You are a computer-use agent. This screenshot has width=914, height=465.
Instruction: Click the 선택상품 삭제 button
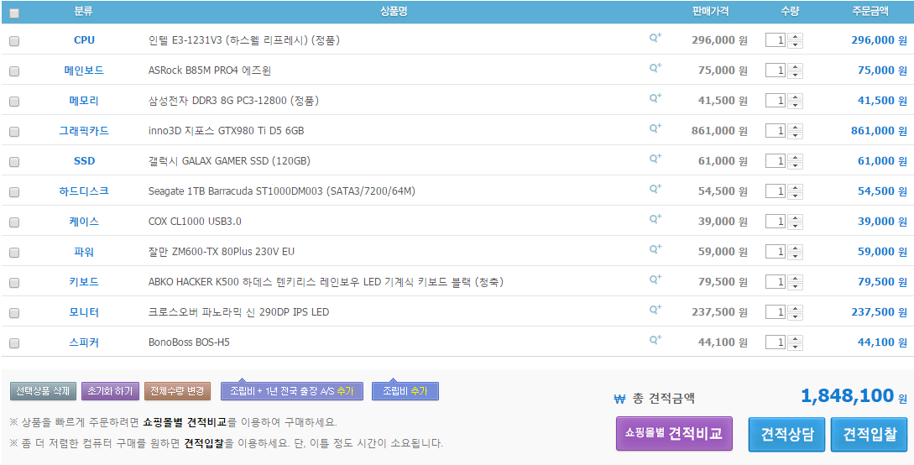(43, 391)
